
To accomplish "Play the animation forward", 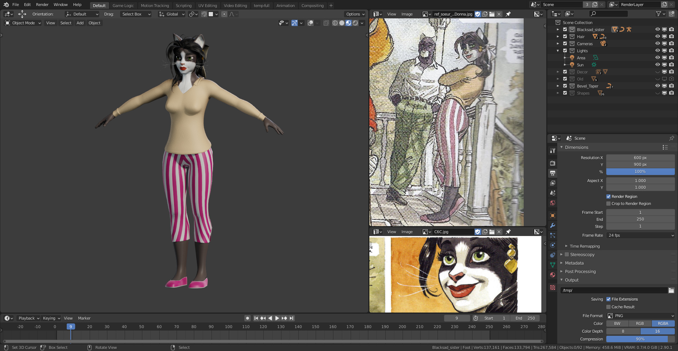I will tap(277, 318).
